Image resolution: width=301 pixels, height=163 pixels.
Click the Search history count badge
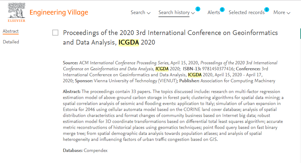198,9
